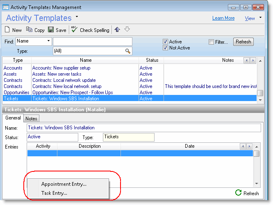273x205 pixels.
Task: Click the Entries list scrollbar thumb
Action: (x=257, y=153)
